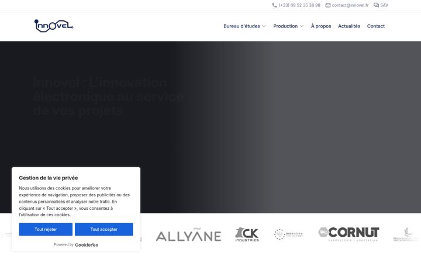The image size is (421, 263).
Task: Call the number (+33) 09 52 35 38 98
Action: coord(299,5)
